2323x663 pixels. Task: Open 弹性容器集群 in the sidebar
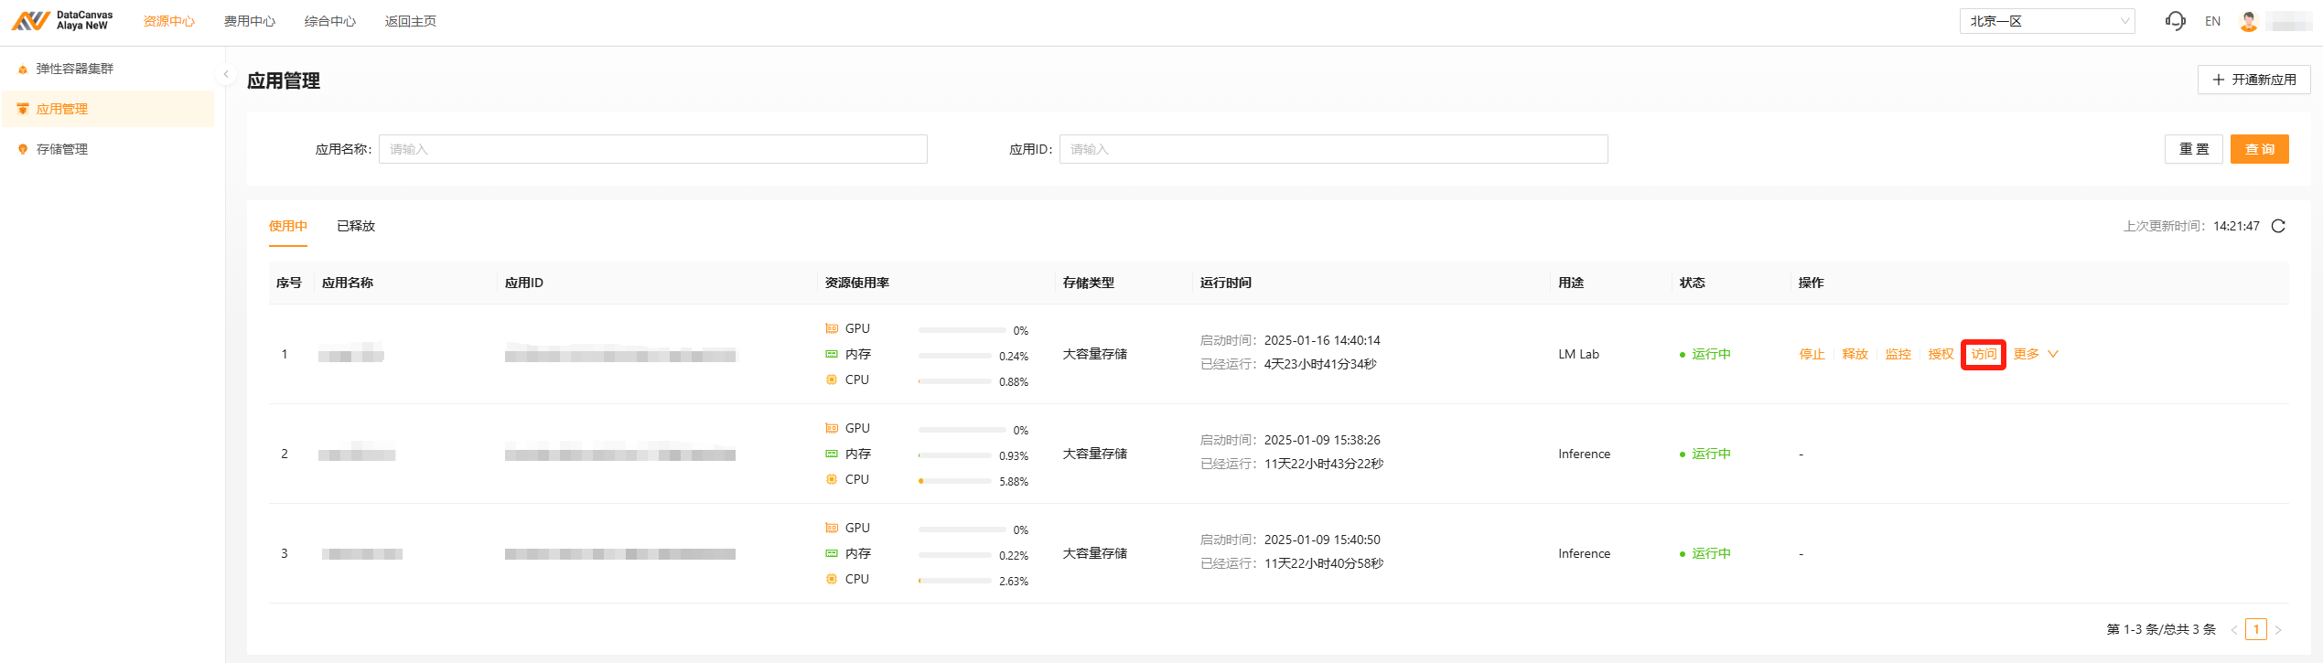coord(74,69)
